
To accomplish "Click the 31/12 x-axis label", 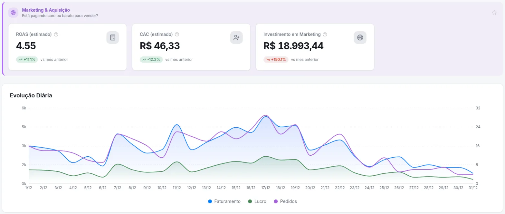I will (x=473, y=188).
